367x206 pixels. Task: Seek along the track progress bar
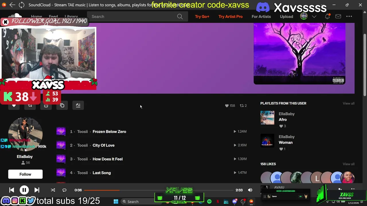[x=159, y=190]
